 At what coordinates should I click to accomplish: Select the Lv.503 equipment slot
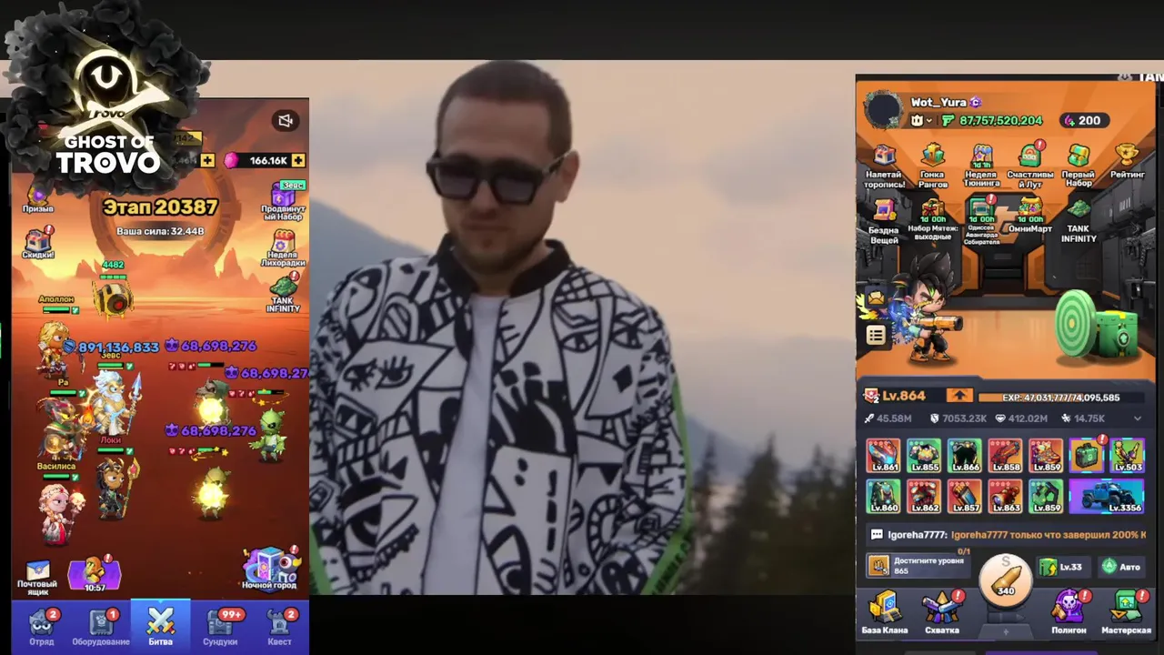pos(1128,456)
